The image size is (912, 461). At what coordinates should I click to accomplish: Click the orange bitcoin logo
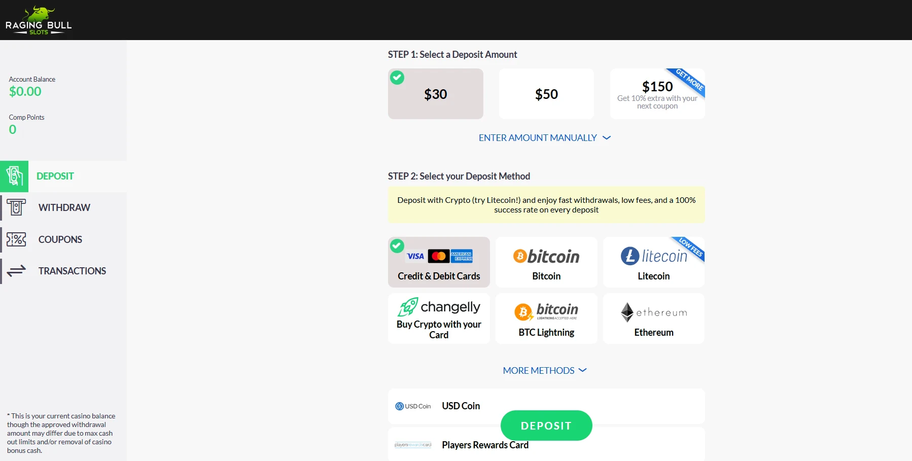[546, 256]
